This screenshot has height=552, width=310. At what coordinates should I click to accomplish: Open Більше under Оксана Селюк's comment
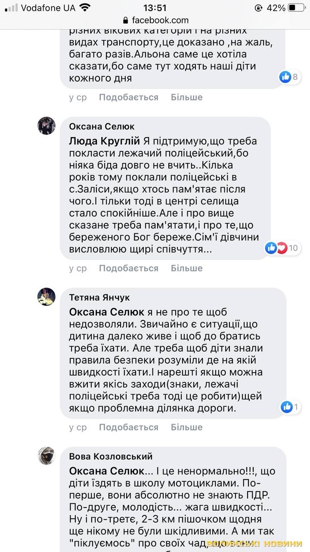point(186,268)
